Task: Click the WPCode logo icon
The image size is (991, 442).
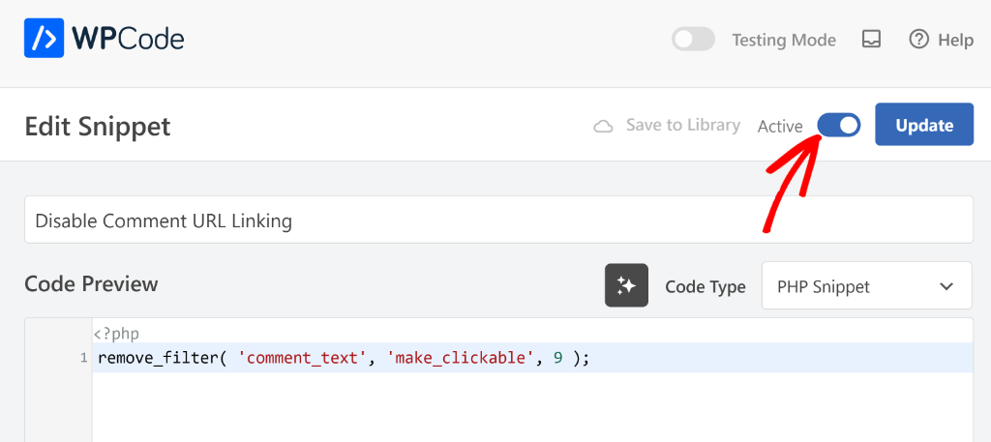Action: coord(45,38)
